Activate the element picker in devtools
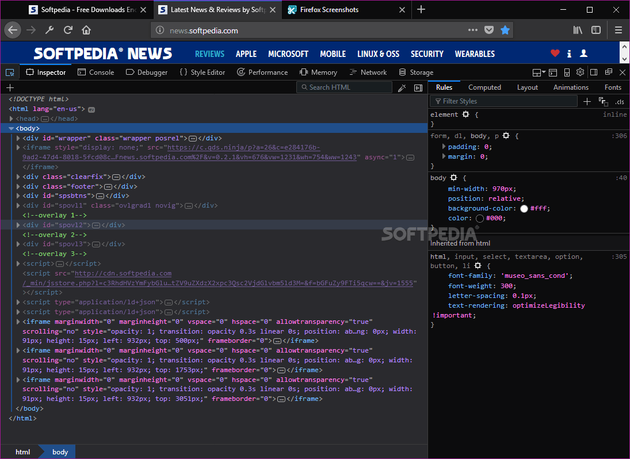 tap(10, 72)
